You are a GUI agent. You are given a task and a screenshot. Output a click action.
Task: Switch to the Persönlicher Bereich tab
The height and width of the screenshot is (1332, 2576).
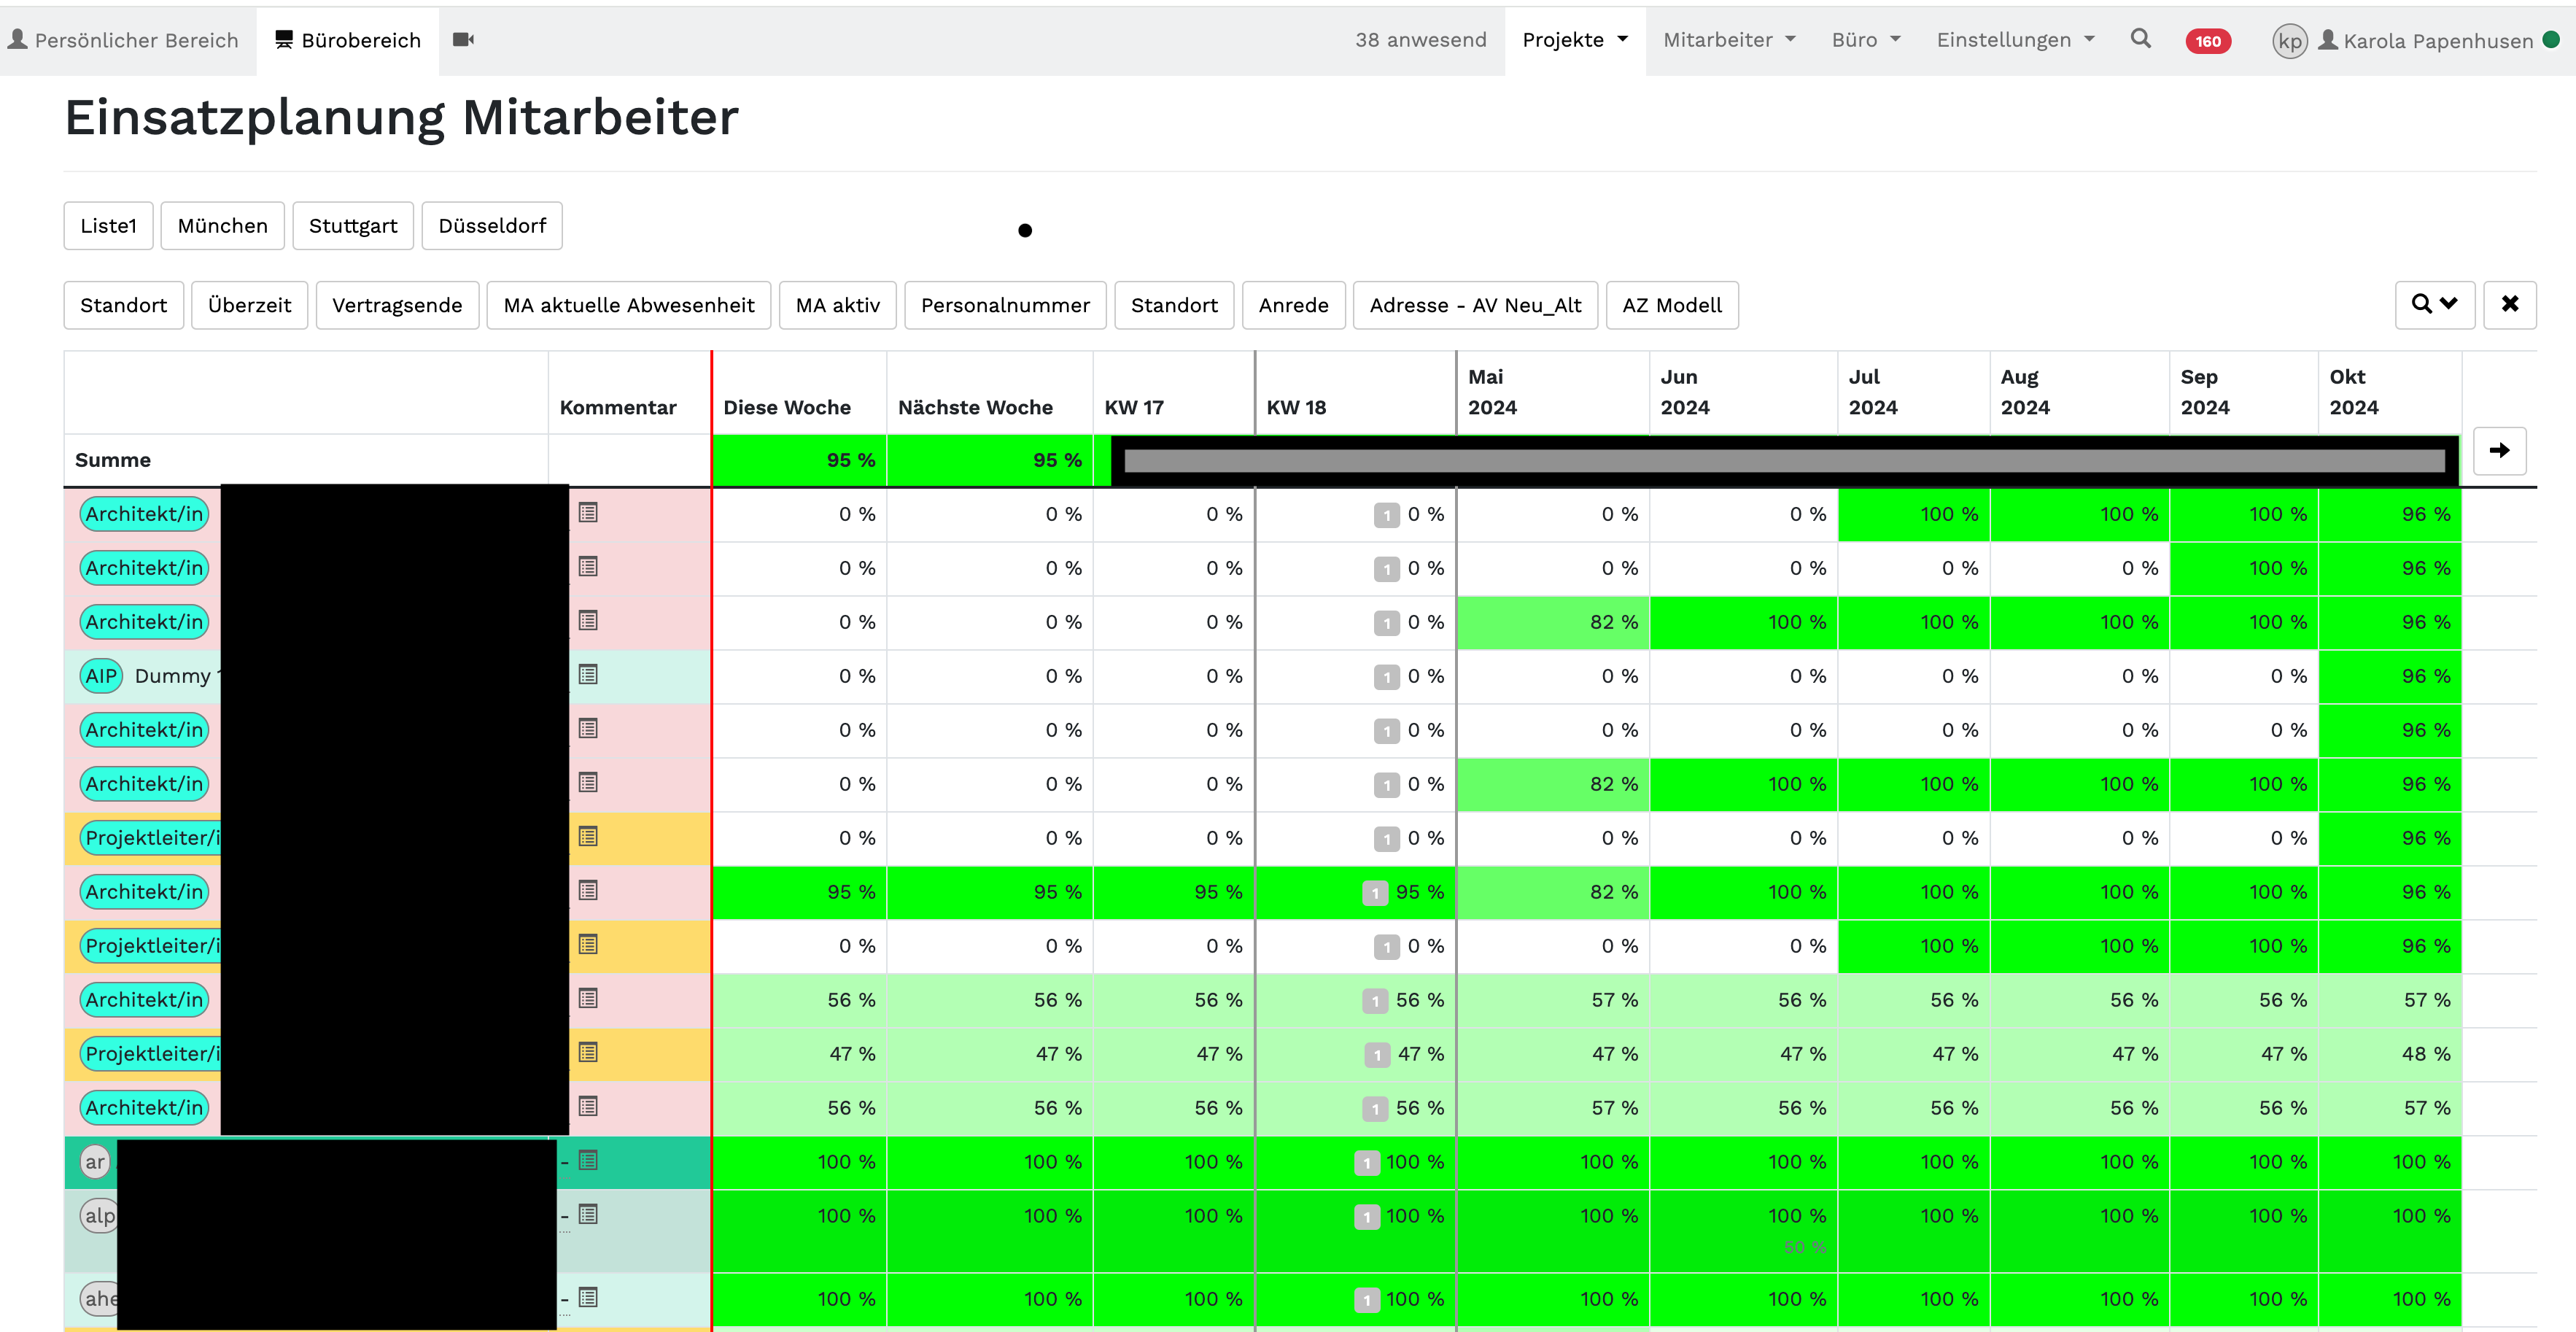click(x=124, y=40)
